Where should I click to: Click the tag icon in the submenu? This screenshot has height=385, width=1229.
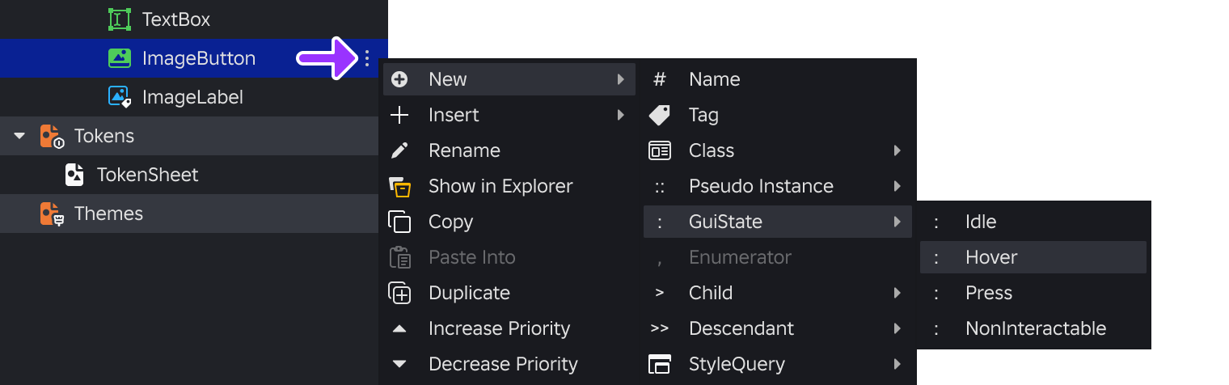(x=660, y=115)
